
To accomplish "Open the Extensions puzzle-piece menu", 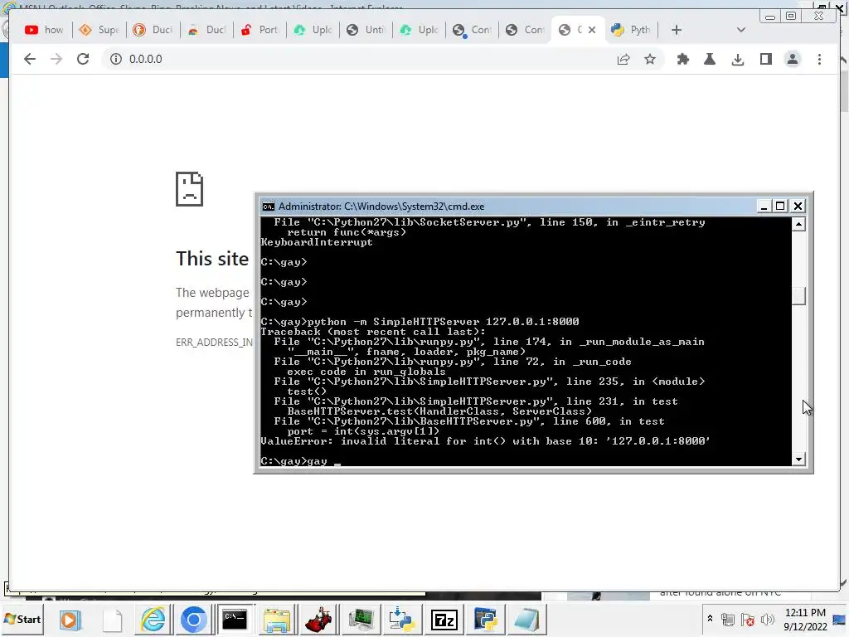I will (683, 59).
